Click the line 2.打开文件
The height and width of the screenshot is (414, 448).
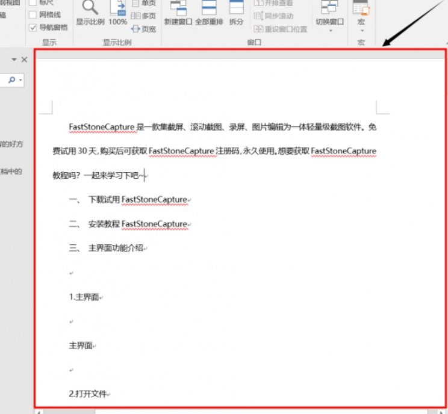point(88,394)
